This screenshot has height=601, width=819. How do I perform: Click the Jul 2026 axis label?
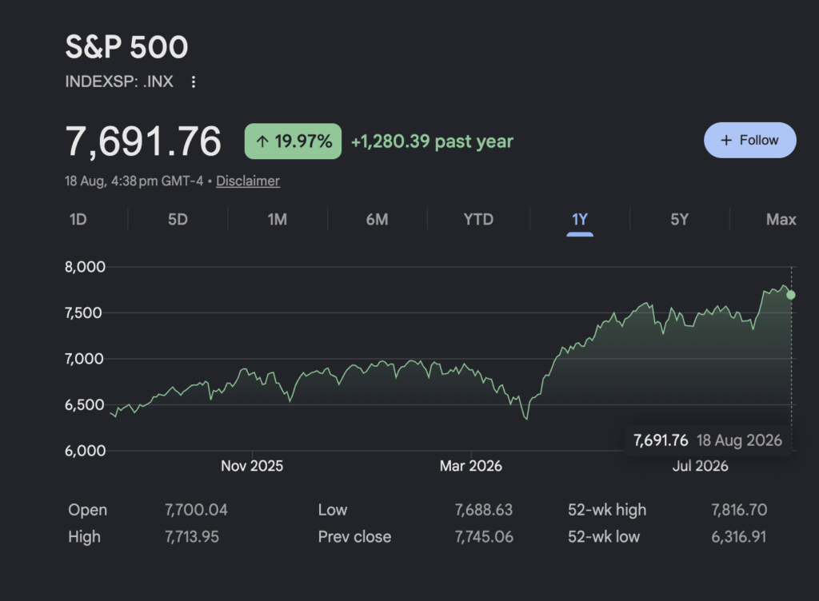[700, 466]
